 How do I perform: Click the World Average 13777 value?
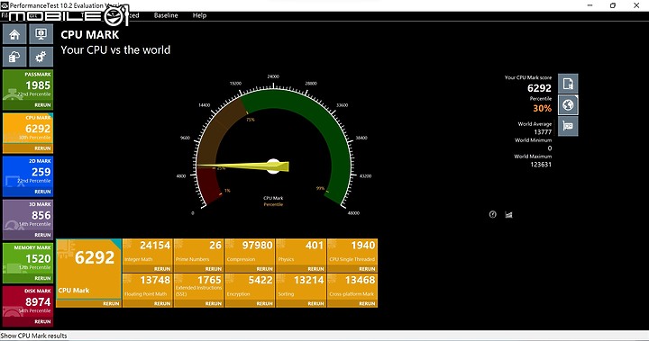pos(543,132)
